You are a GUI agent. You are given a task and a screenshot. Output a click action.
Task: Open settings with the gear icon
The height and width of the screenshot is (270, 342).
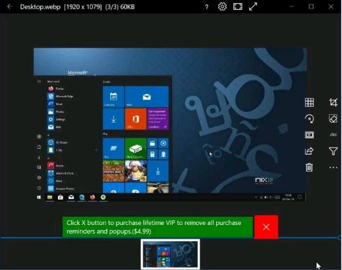click(222, 7)
